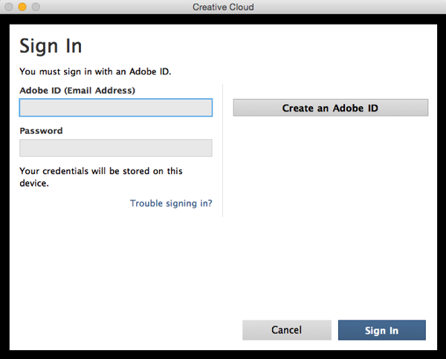
Task: Minimize the window with yellow button
Action: click(x=22, y=7)
